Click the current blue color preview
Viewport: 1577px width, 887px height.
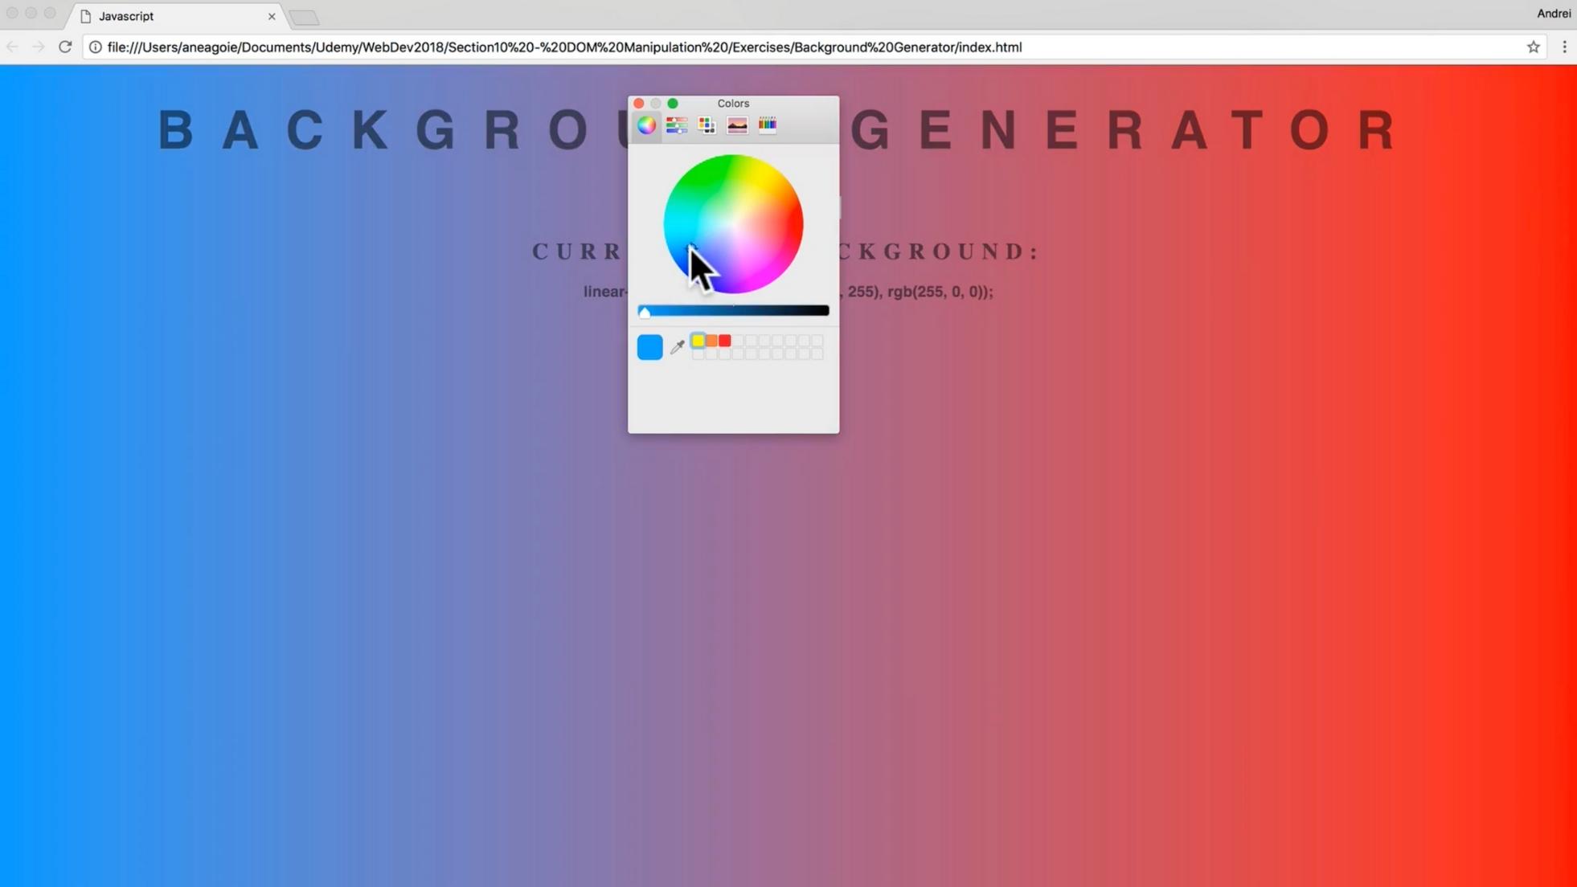click(x=649, y=347)
